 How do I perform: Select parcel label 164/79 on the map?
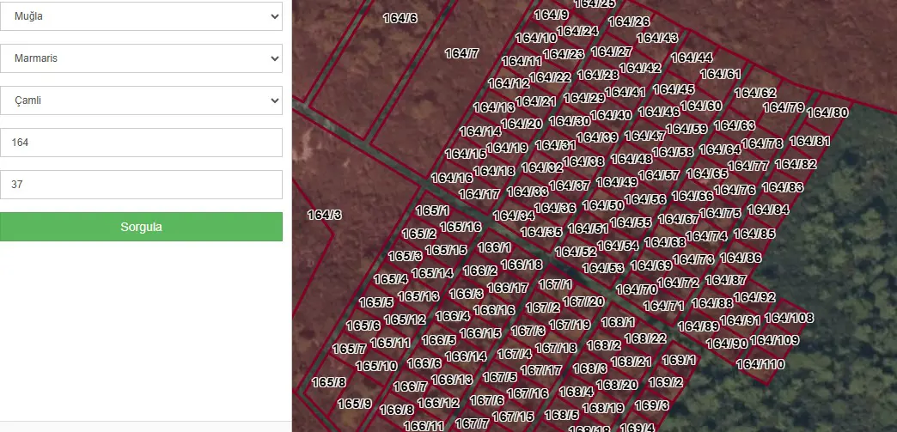point(784,107)
